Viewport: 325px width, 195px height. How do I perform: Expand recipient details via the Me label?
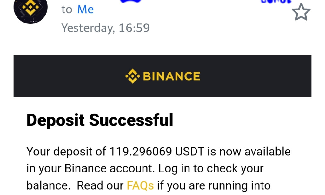pyautogui.click(x=86, y=10)
